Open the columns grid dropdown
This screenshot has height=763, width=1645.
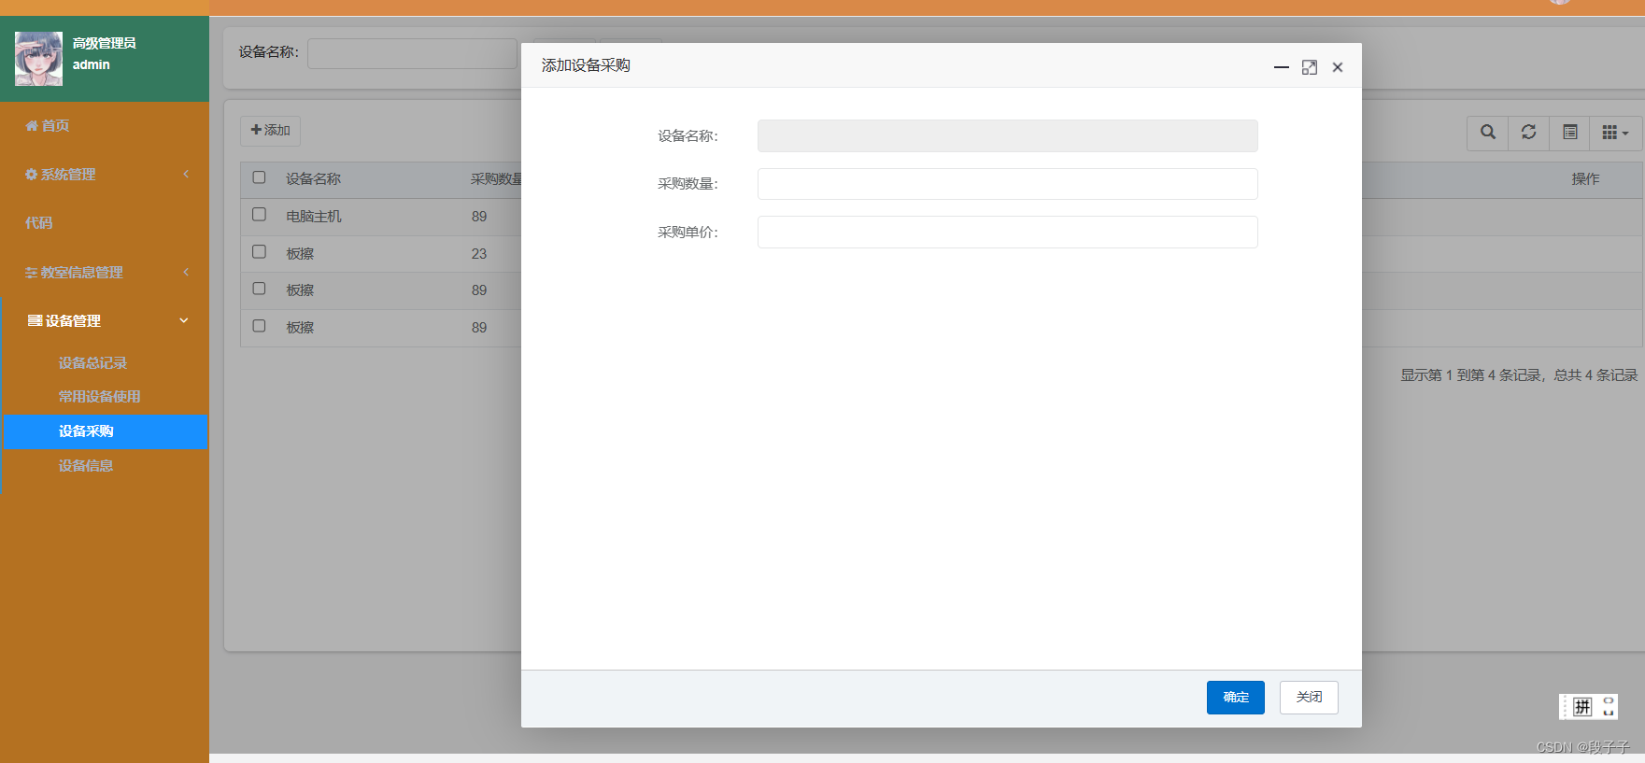1615,133
